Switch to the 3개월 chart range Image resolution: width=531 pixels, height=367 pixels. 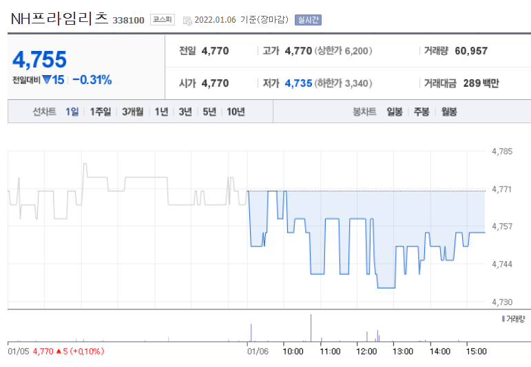pyautogui.click(x=133, y=112)
